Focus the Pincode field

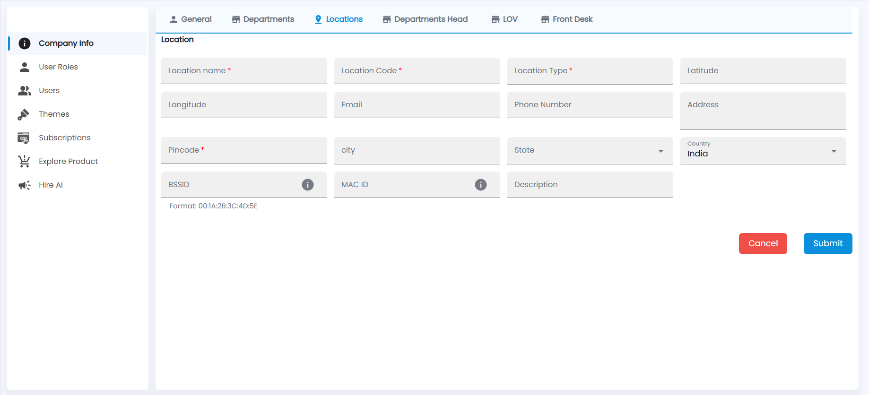(244, 151)
